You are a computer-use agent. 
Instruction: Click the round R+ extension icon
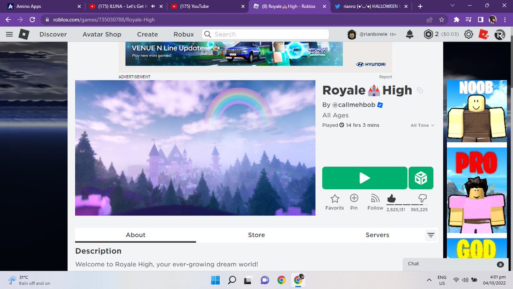click(x=499, y=35)
